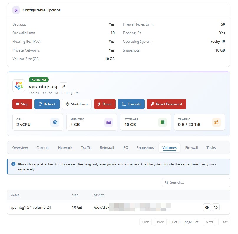Go to Last page
The width and height of the screenshot is (238, 234).
click(x=224, y=222)
